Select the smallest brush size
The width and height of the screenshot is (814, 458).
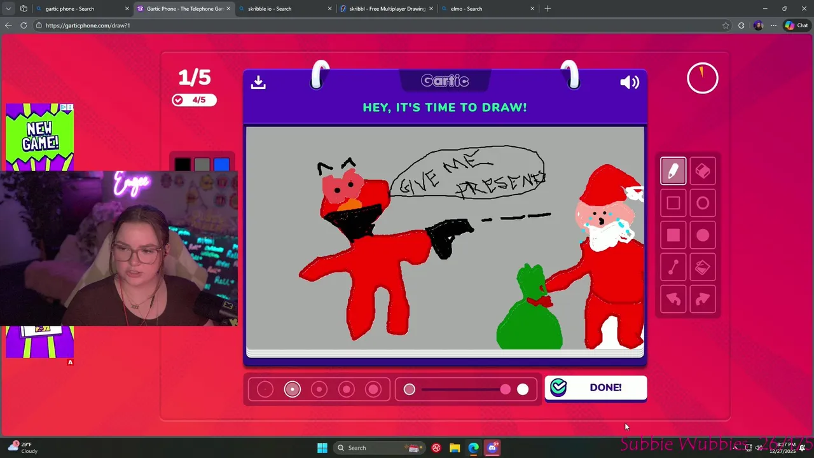point(265,389)
